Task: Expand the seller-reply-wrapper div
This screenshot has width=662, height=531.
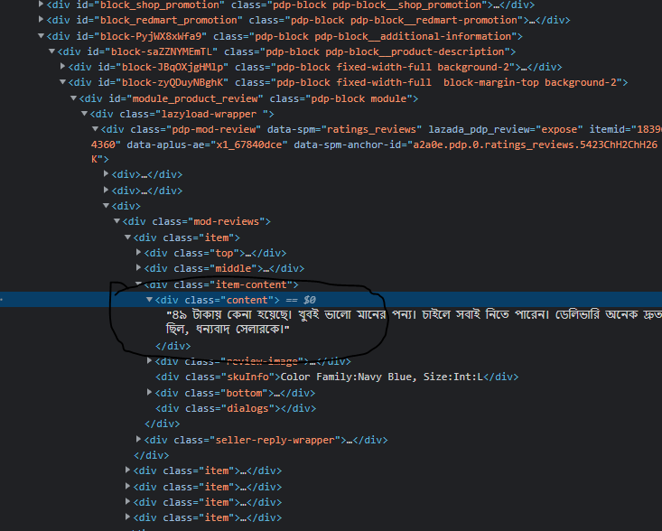Action: pyautogui.click(x=138, y=439)
